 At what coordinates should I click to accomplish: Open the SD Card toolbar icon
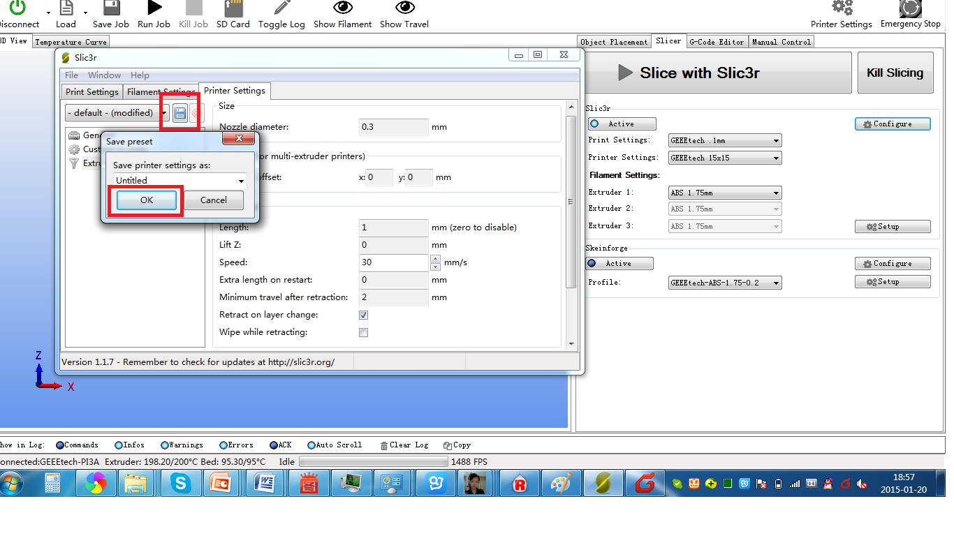tap(233, 8)
